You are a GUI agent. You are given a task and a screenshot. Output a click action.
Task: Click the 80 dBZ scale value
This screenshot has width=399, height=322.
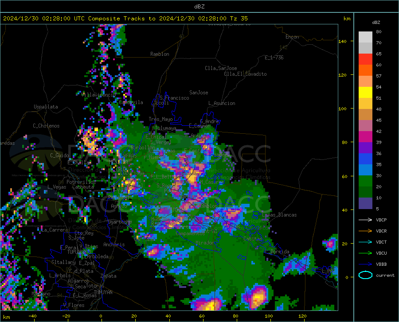point(379,31)
